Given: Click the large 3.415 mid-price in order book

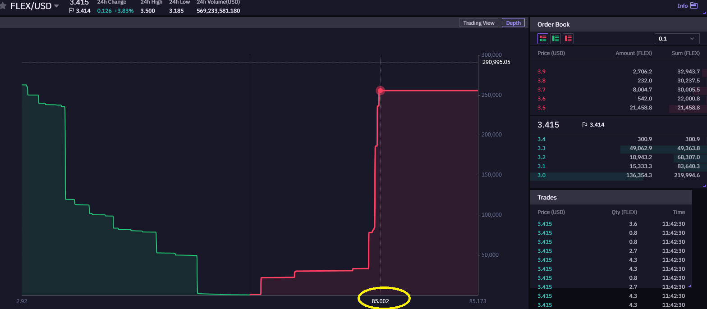Looking at the screenshot, I should pos(548,125).
